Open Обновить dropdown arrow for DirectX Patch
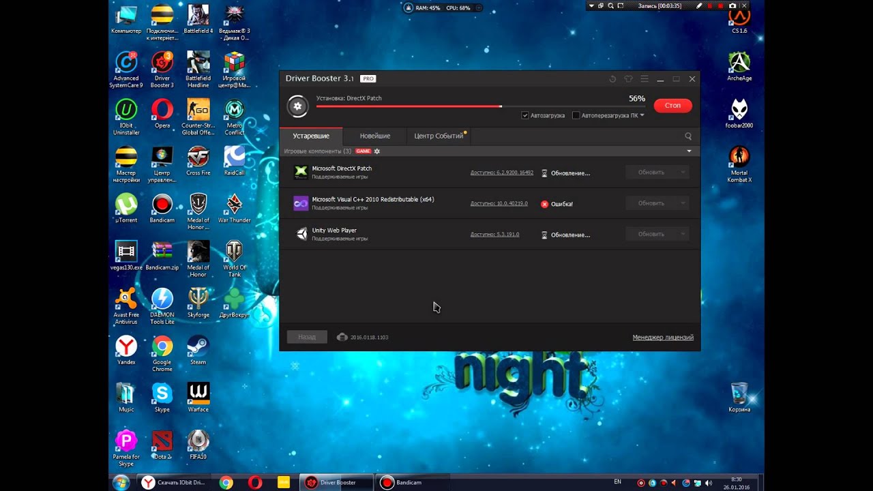This screenshot has height=491, width=873. [683, 173]
